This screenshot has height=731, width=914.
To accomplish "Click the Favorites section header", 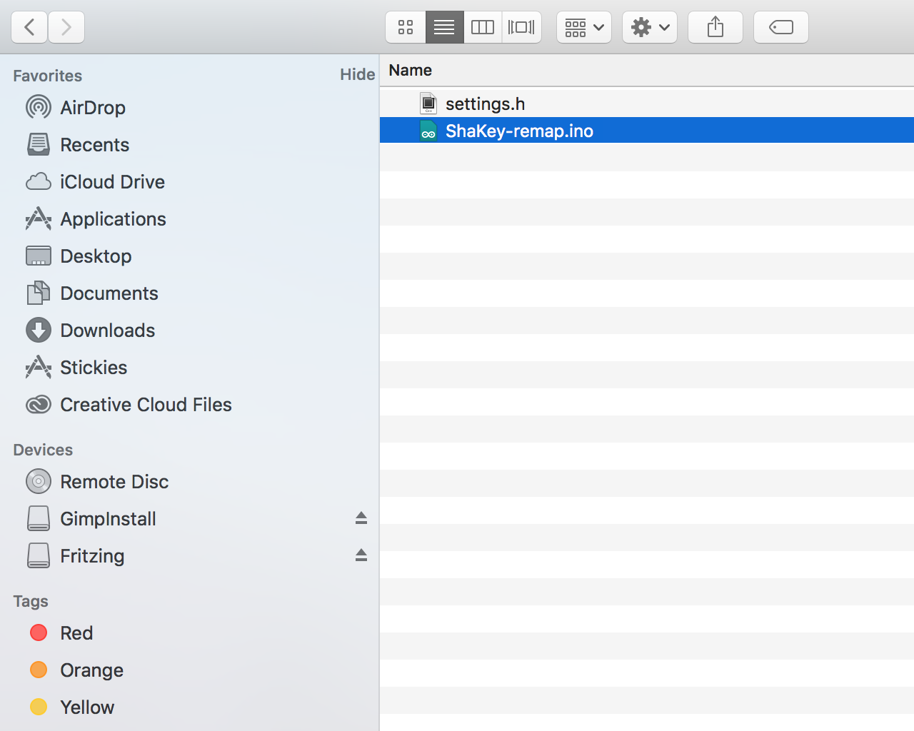I will tap(47, 76).
